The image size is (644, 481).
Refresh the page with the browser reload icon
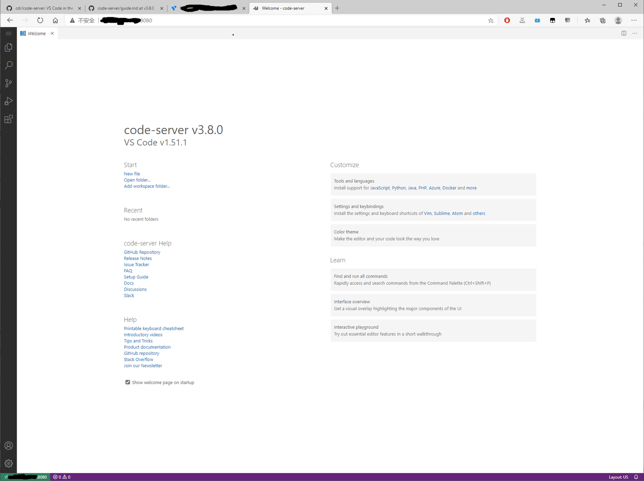40,20
